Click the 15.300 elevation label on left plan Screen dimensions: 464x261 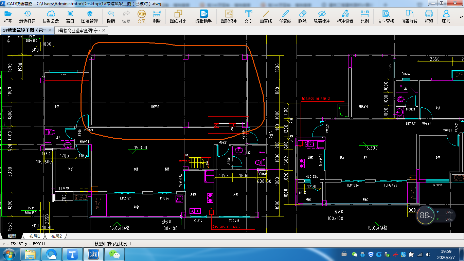[141, 148]
